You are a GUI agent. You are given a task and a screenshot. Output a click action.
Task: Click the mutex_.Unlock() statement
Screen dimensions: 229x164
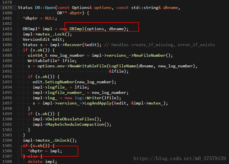(50, 140)
